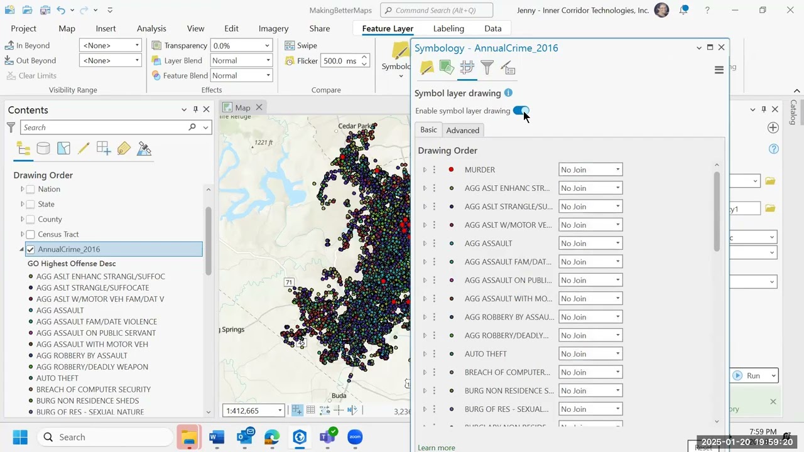Image resolution: width=804 pixels, height=452 pixels.
Task: Open the Data ribbon tab
Action: coord(493,28)
